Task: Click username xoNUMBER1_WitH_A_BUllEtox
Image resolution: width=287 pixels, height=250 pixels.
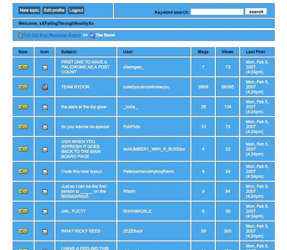Action: (x=154, y=149)
